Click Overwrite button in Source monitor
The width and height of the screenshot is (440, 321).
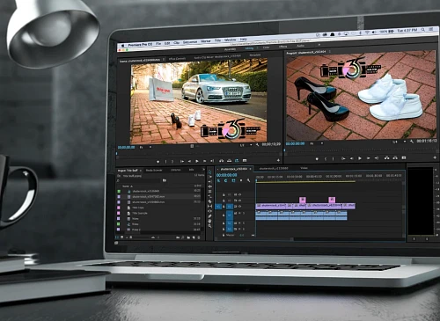(x=229, y=161)
